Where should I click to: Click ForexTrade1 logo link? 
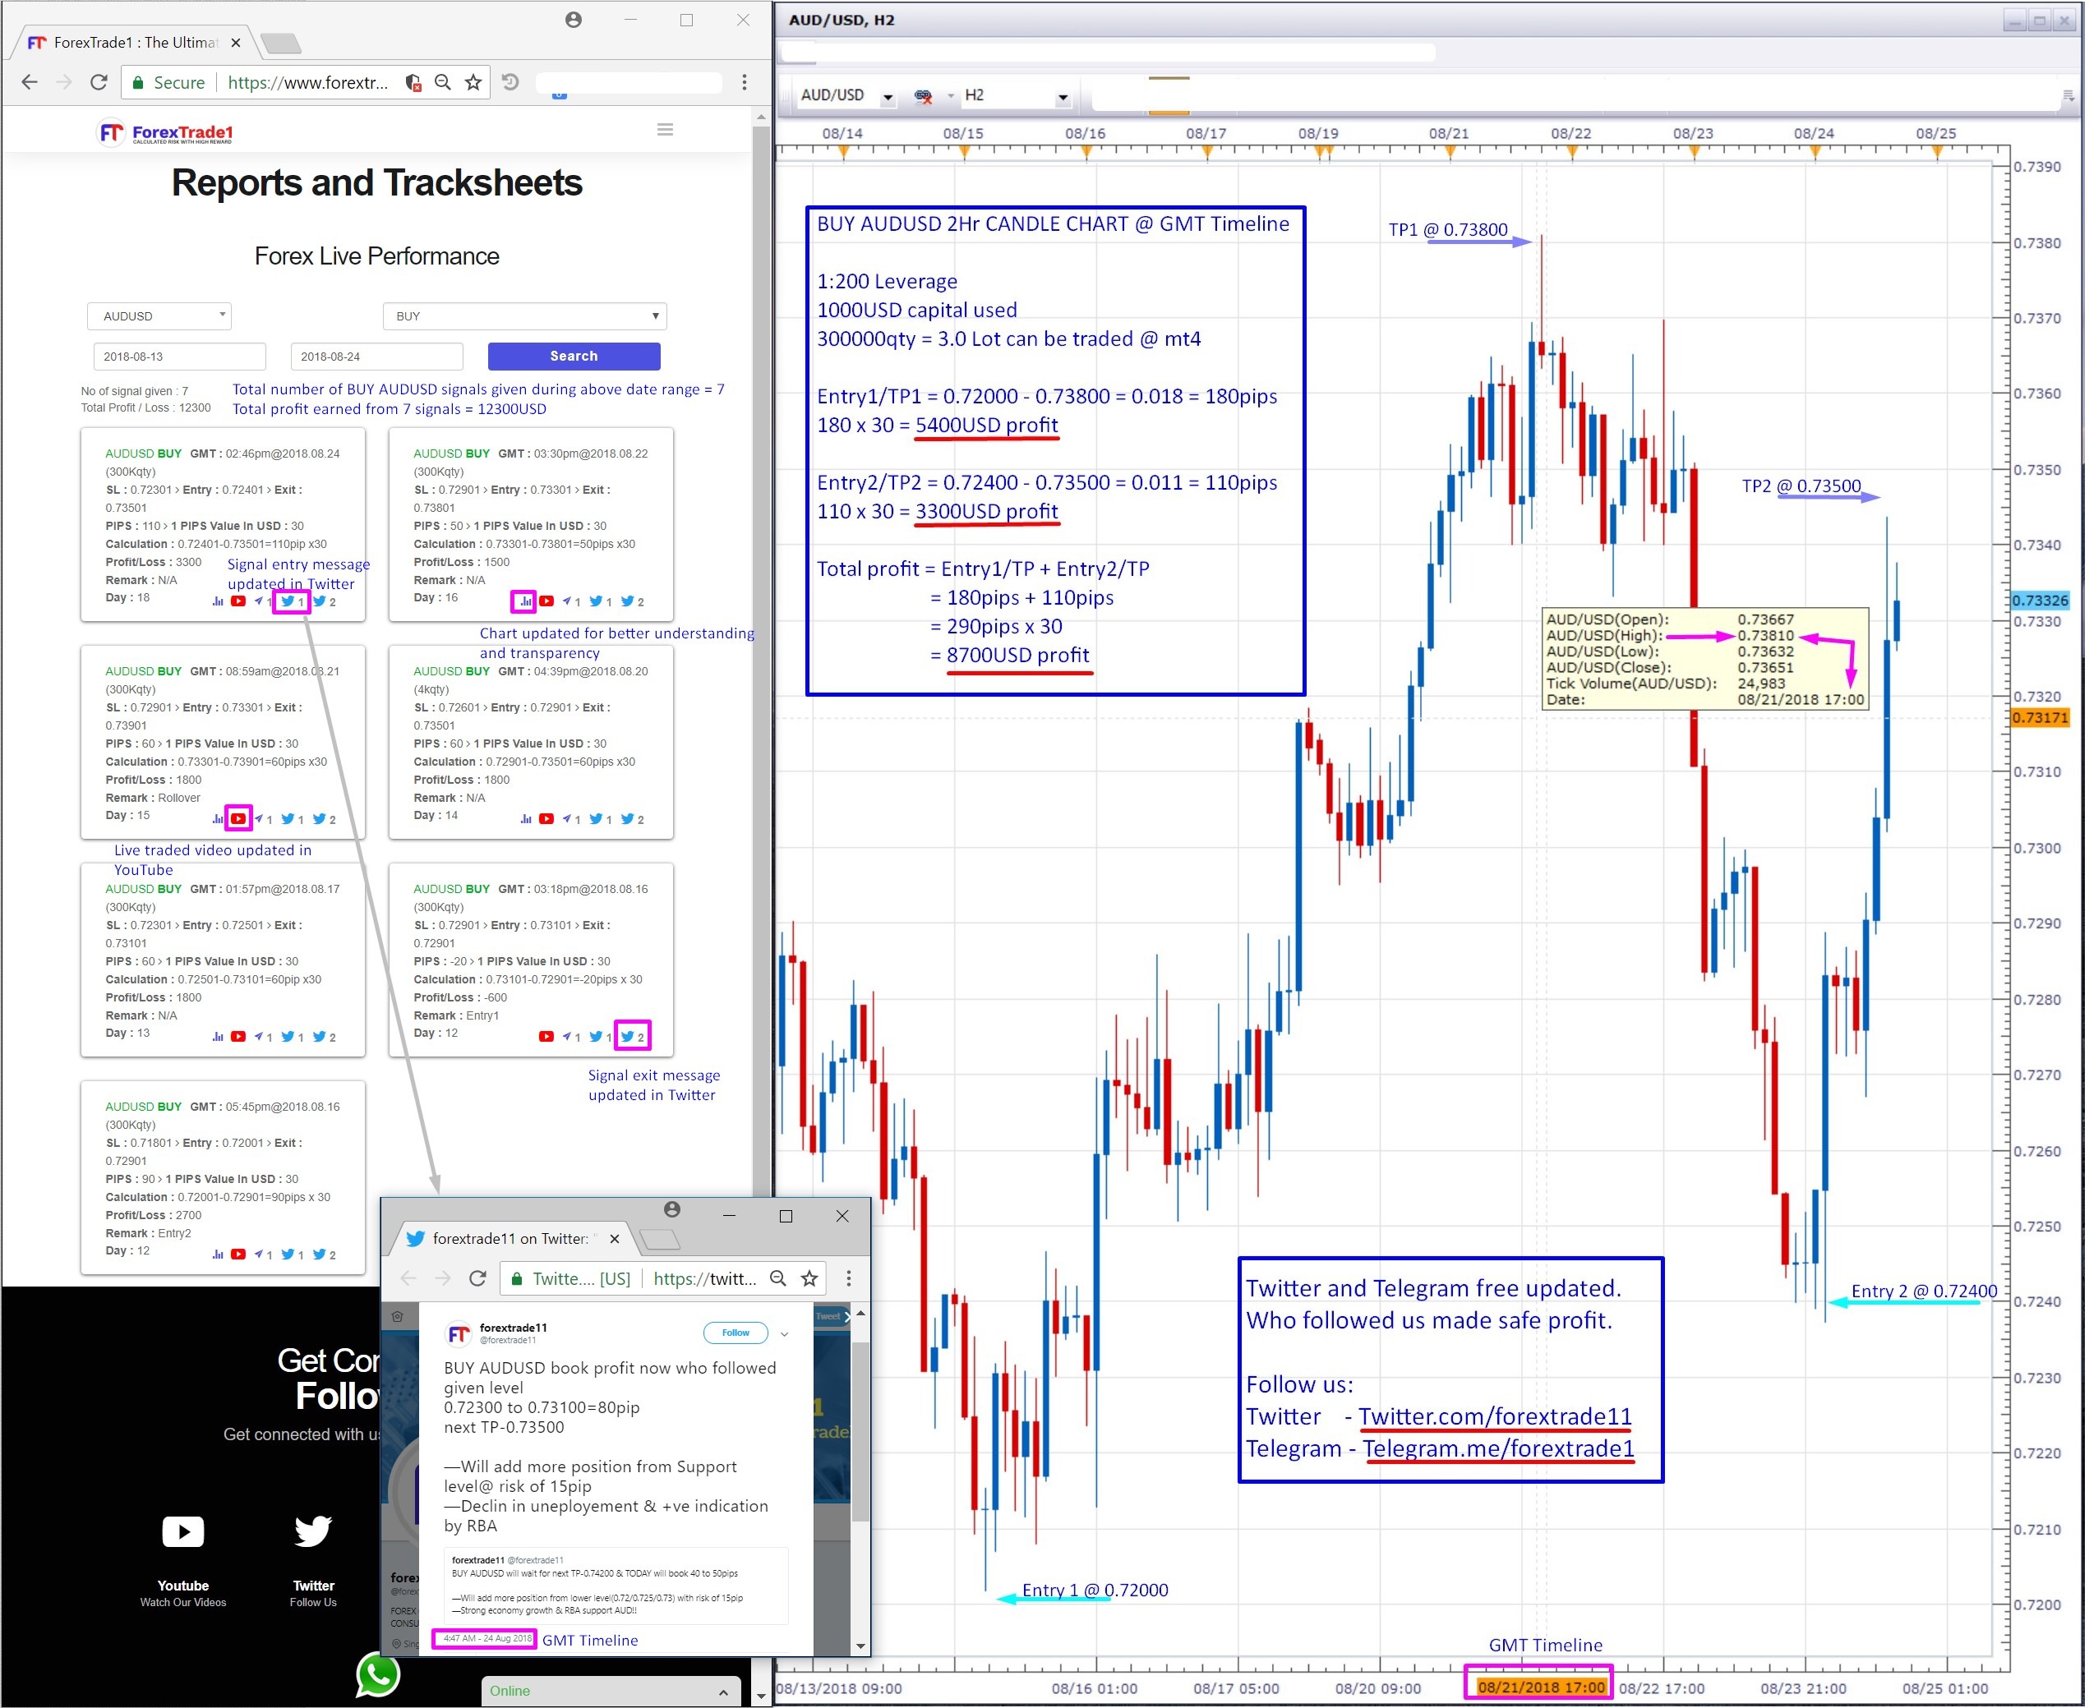[x=165, y=131]
